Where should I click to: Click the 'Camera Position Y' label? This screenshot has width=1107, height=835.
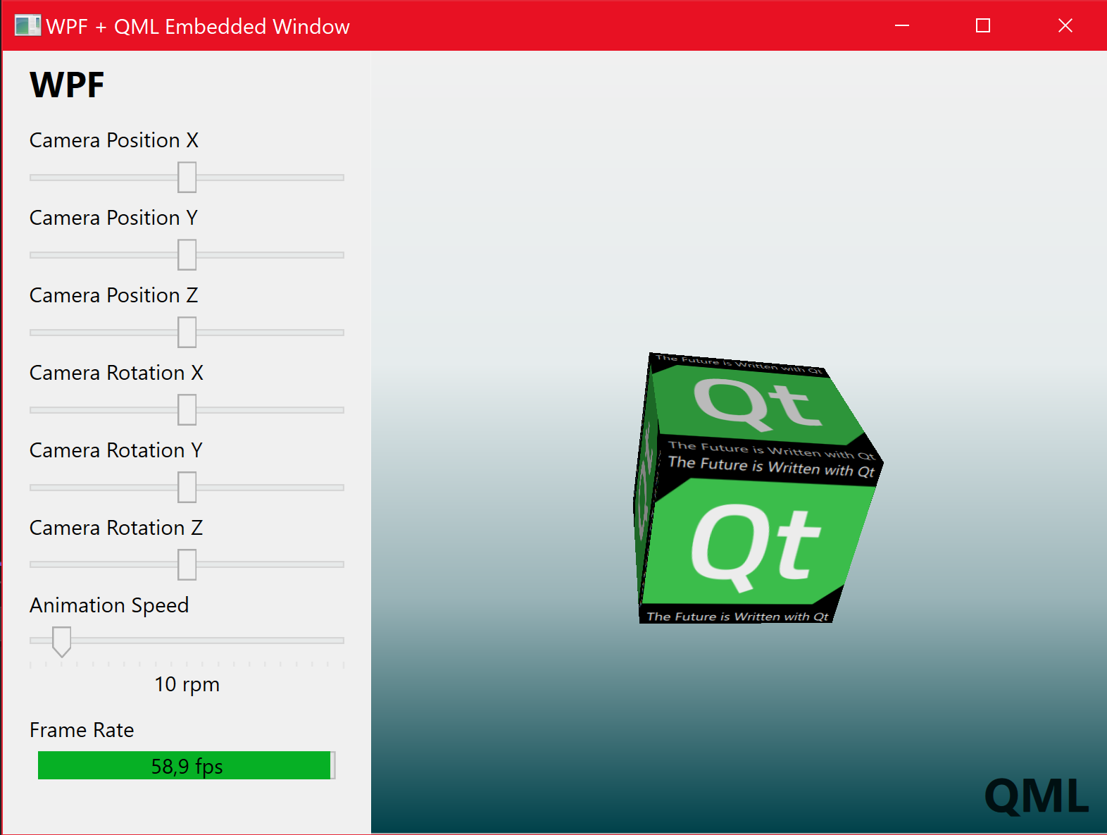pos(113,218)
